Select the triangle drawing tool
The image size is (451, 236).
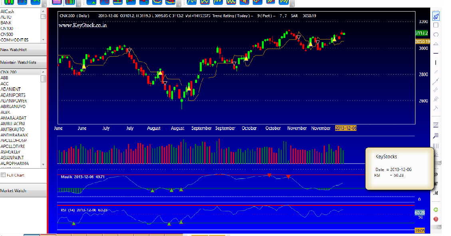click(x=436, y=44)
